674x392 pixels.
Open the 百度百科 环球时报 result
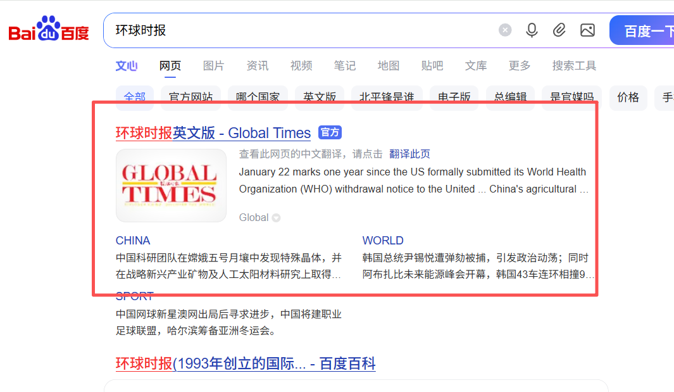click(245, 364)
